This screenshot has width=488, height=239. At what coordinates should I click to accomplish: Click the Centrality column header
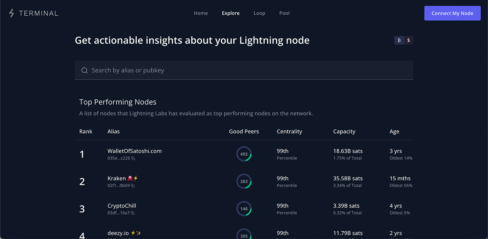289,131
